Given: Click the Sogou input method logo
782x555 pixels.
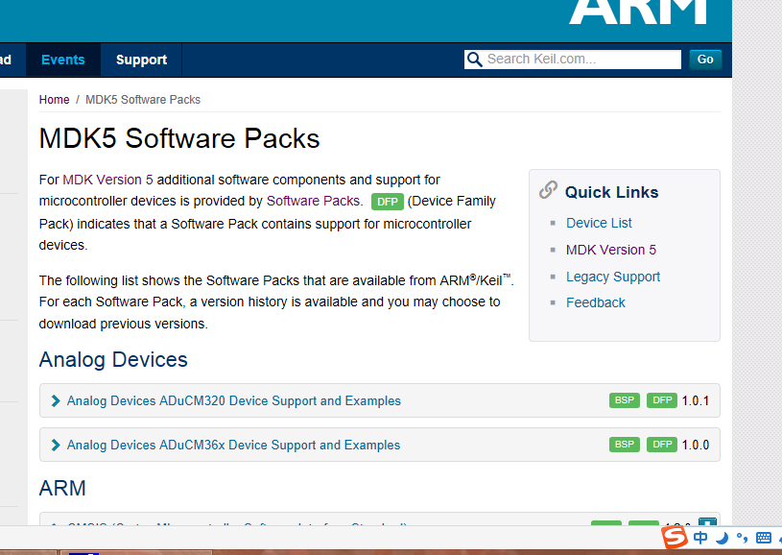Looking at the screenshot, I should (675, 537).
